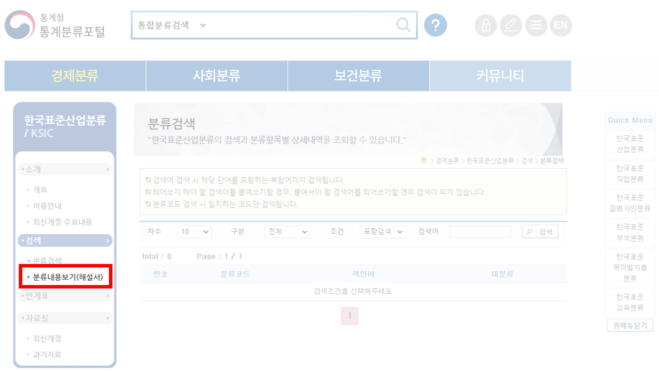Image resolution: width=659 pixels, height=371 pixels.
Task: Click the 퀵메뉴닫기 button
Action: (x=630, y=325)
